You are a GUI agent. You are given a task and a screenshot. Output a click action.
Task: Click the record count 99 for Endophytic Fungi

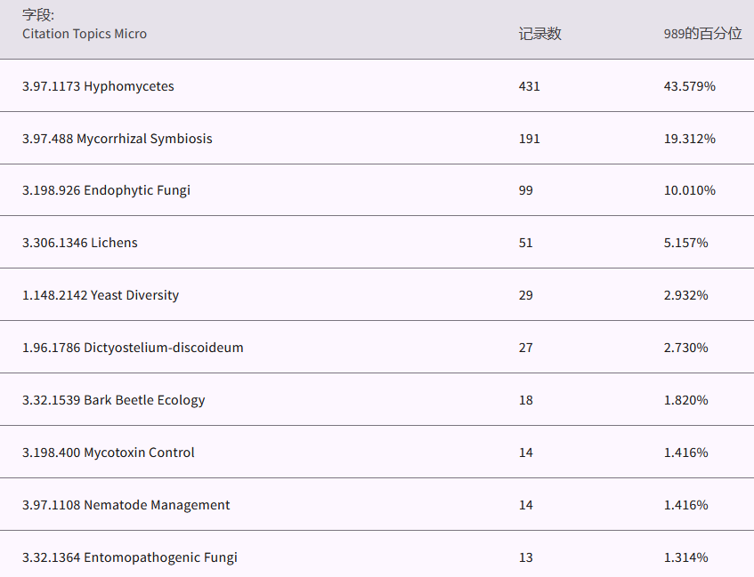(525, 190)
